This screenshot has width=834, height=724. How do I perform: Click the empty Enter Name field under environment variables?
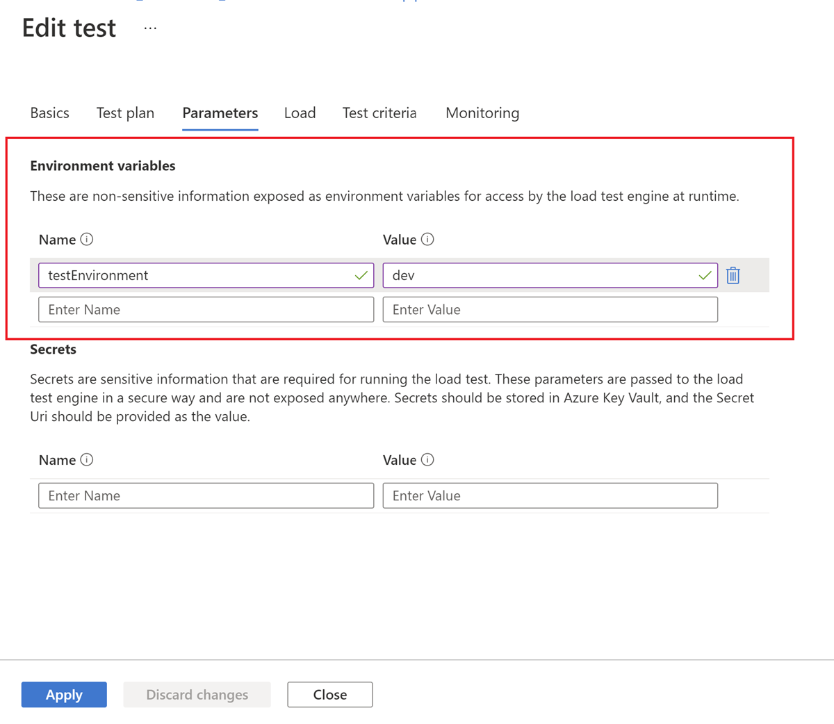(x=205, y=309)
